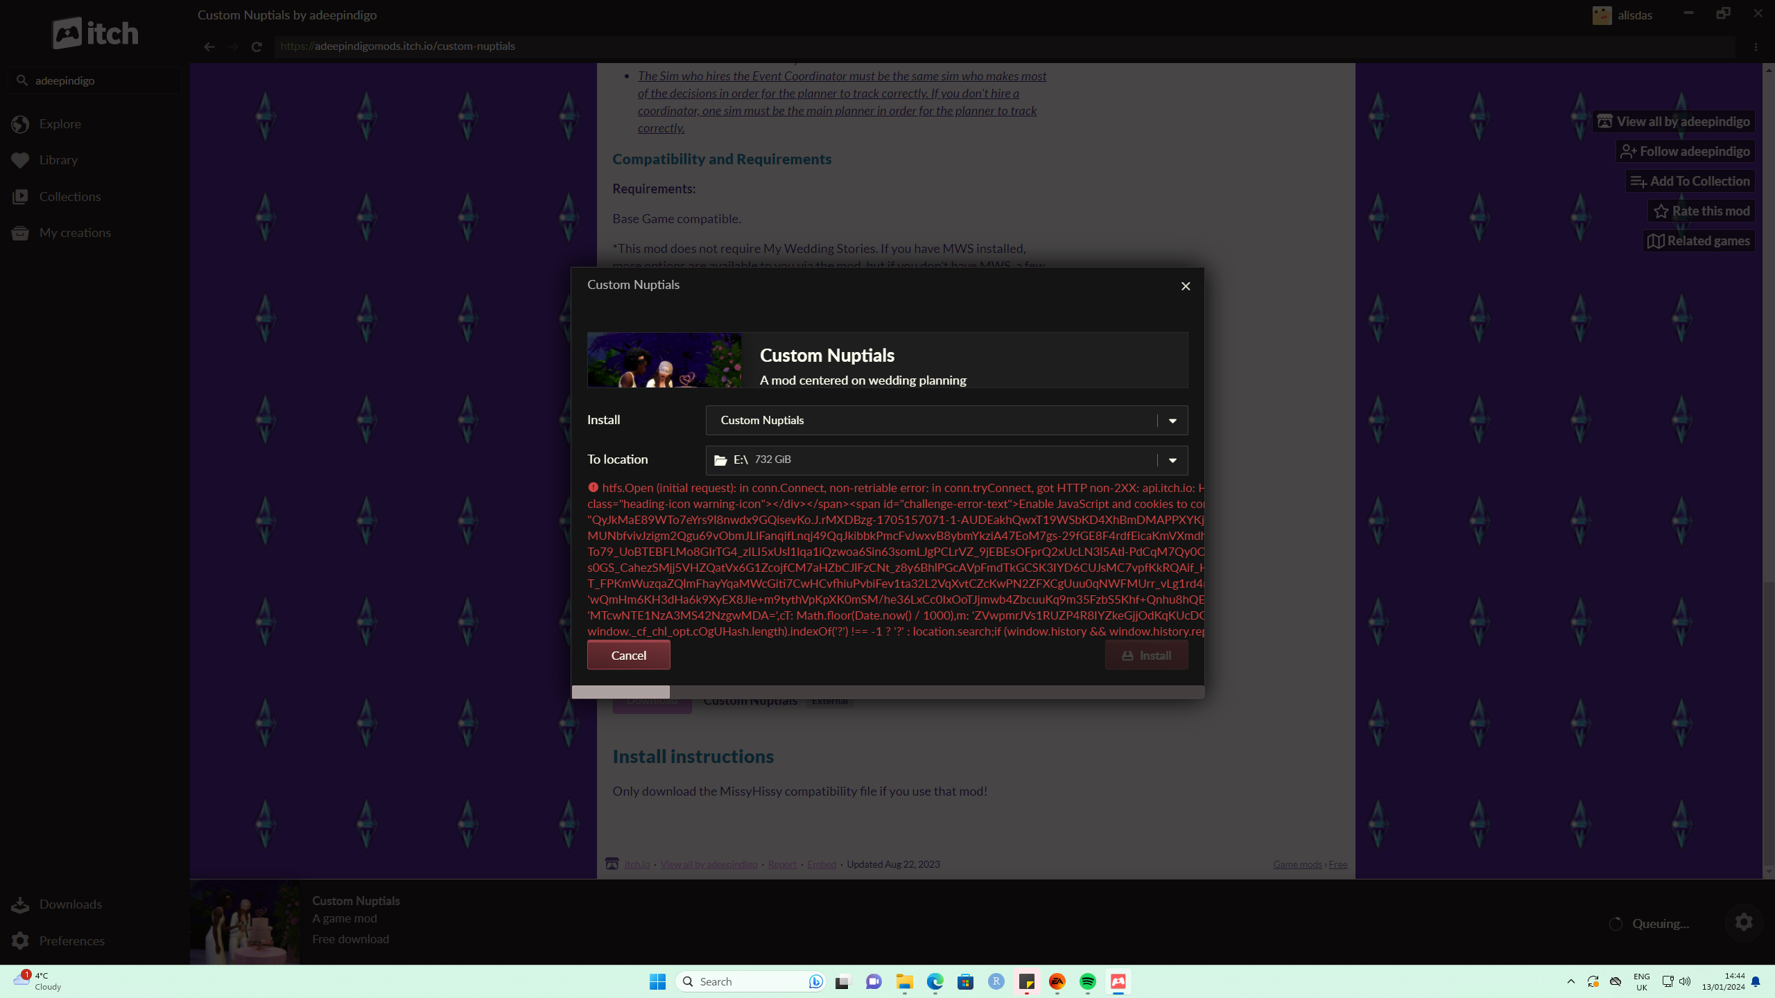Go back with the back arrow
This screenshot has height=998, width=1775.
tap(209, 46)
